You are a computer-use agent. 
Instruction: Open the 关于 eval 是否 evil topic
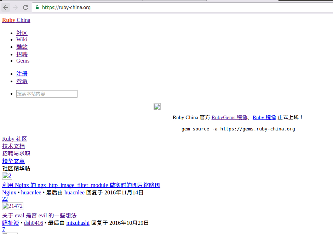coord(39,216)
